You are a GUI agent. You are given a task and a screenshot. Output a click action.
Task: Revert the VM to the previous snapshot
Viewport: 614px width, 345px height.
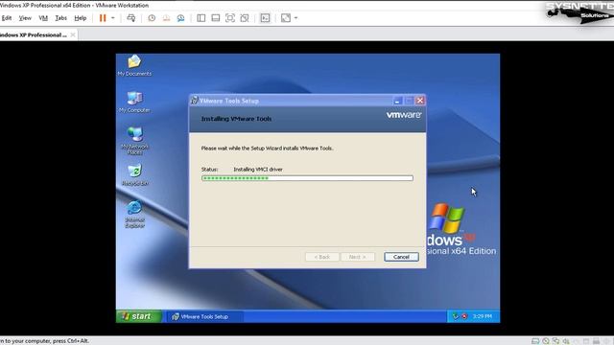(166, 18)
